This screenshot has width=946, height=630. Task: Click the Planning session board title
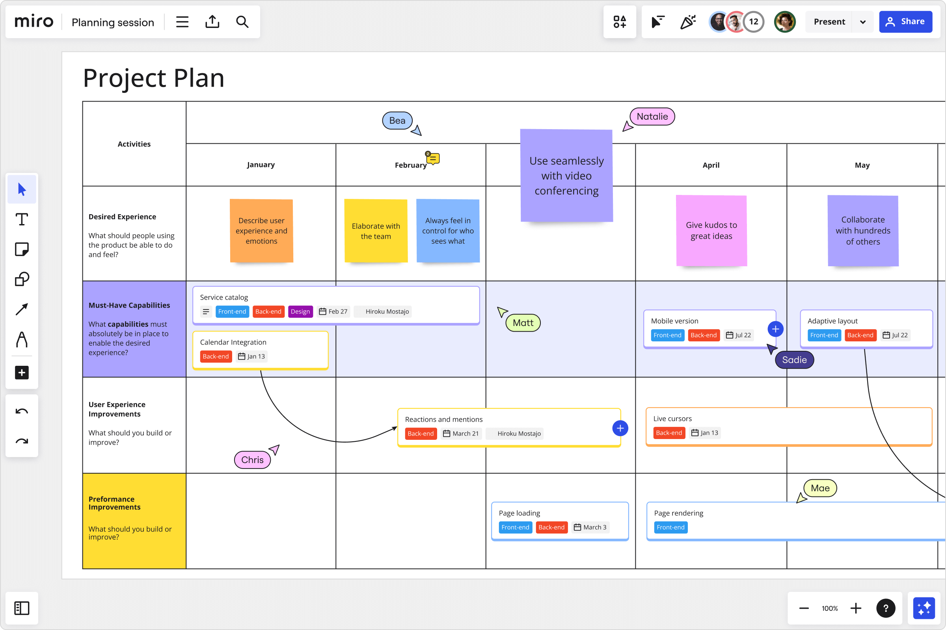pos(113,22)
